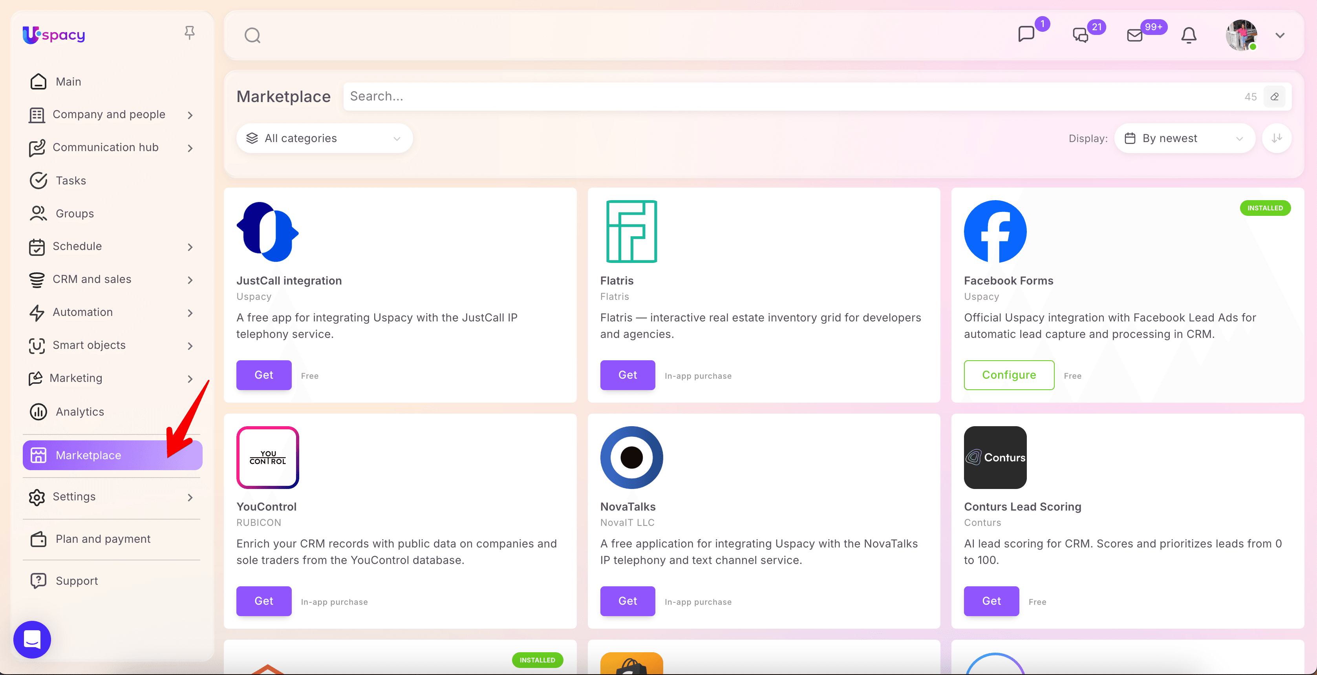The image size is (1317, 675).
Task: Open the Flatris app title
Action: click(616, 281)
